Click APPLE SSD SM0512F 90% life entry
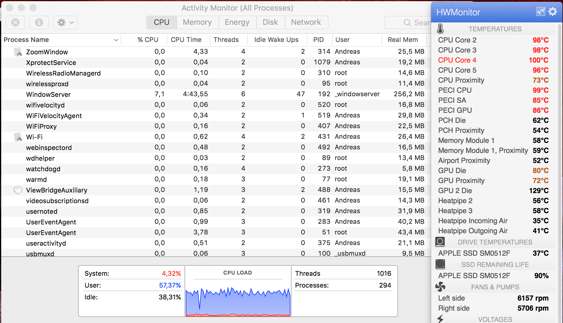 (x=493, y=276)
